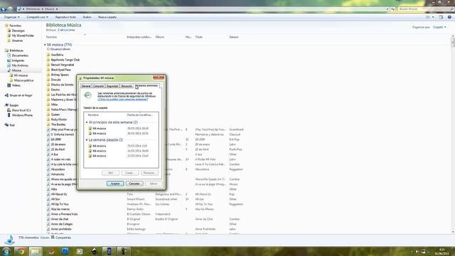Screen dimensions: 455x256
Task: Collapse La semana pasada group
Action: (87, 140)
